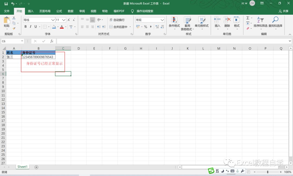This screenshot has height=176, width=293.
Task: Click the Align Right icon
Action: coord(93,27)
